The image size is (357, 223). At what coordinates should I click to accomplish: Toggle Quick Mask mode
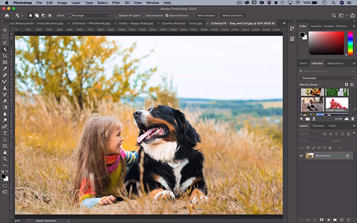5,186
